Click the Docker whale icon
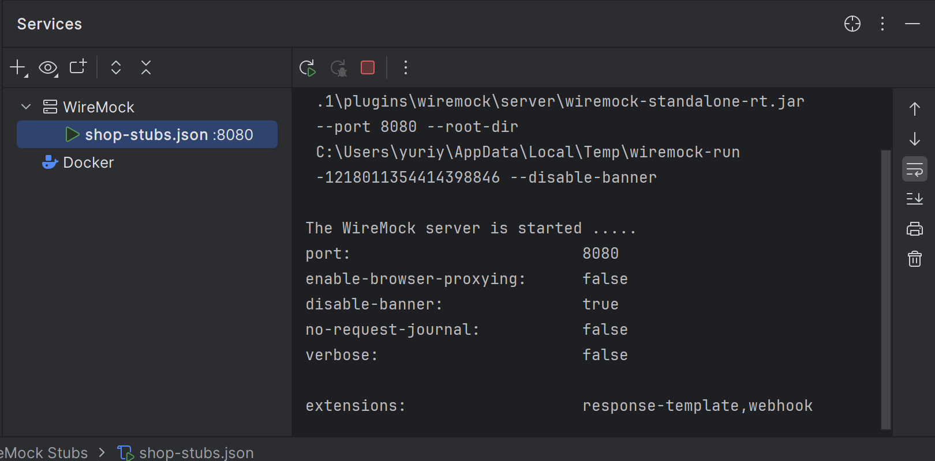The image size is (935, 461). coord(50,162)
